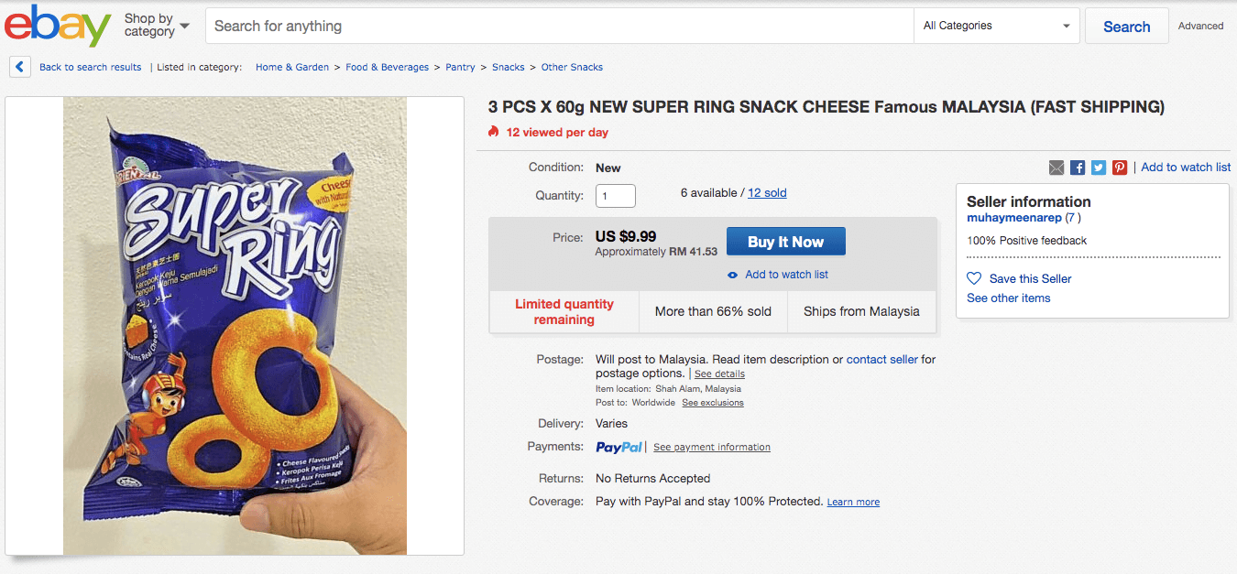Open the Snacks breadcrumb category
This screenshot has width=1237, height=574.
tap(509, 67)
